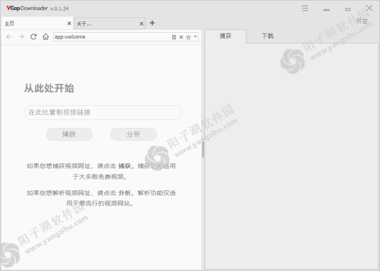Select the 下载 panel tab

[268, 36]
